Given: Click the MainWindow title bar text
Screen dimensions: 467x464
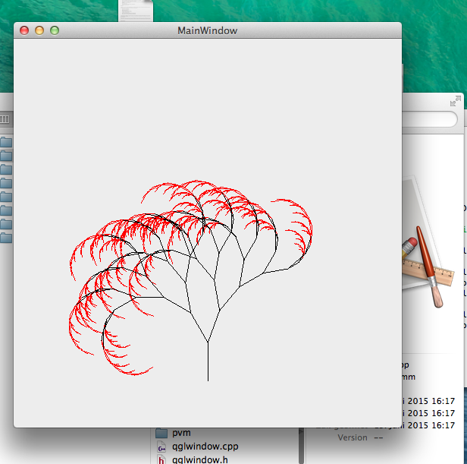Looking at the screenshot, I should point(207,30).
